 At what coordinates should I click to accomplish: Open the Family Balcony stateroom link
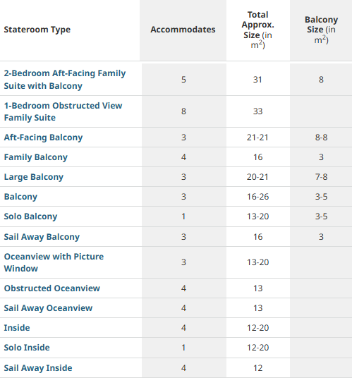36,157
